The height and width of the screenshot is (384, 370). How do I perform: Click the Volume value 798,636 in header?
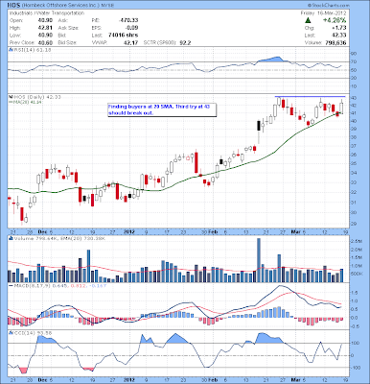coord(335,42)
